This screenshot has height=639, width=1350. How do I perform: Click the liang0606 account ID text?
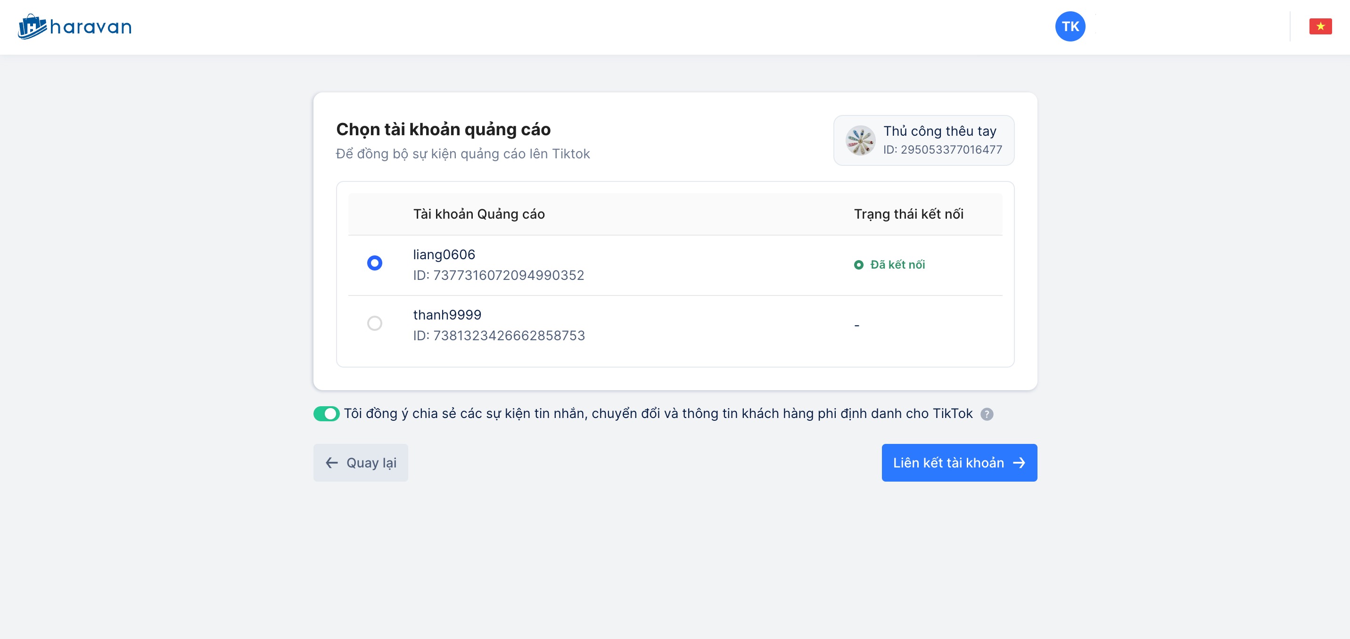(498, 276)
